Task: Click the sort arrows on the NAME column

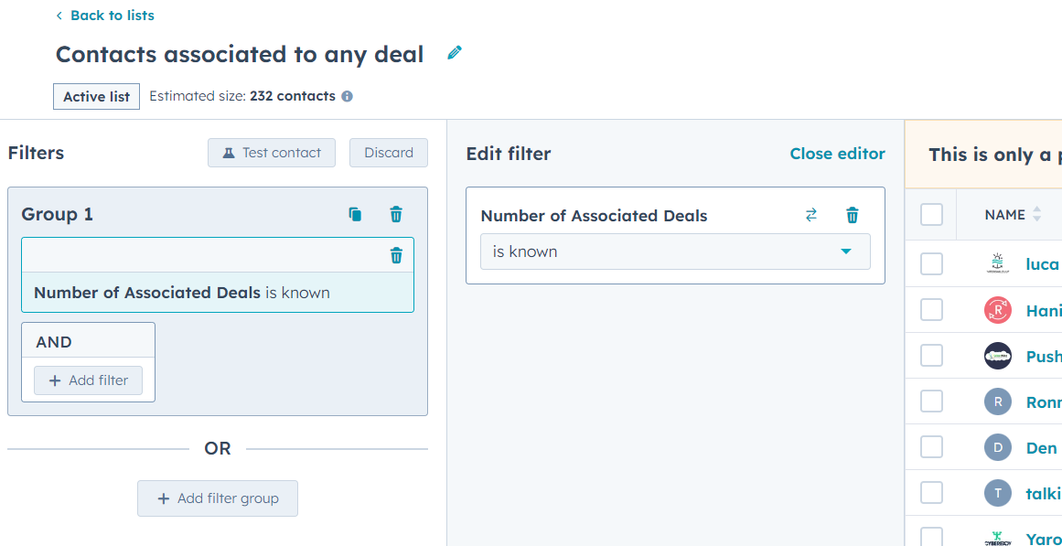Action: click(1035, 213)
